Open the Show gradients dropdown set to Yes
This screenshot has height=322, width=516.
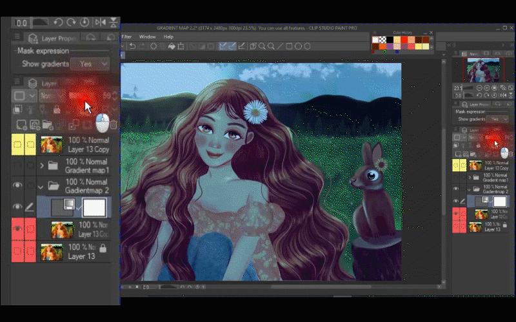click(90, 64)
